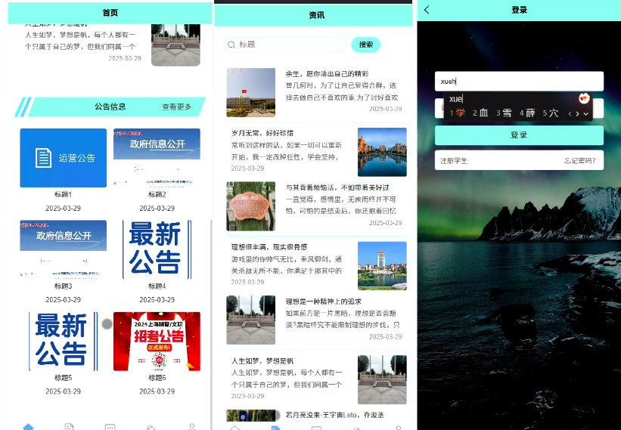Click the flagpole plaza photo beside 理想是一种精神上的追求
This screenshot has height=430, width=621.
pos(250,320)
